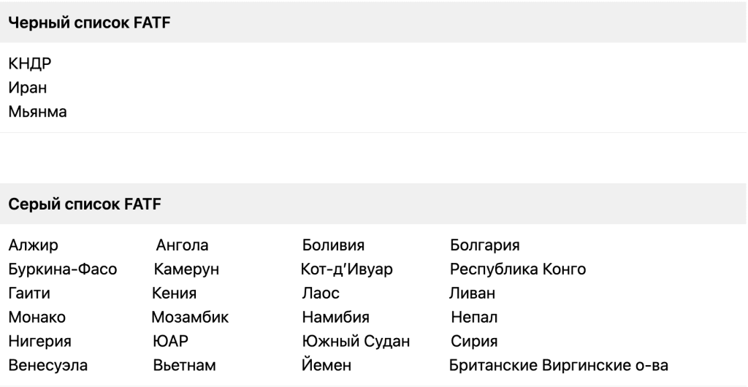Click «Мьянма» in the black list

click(x=38, y=112)
